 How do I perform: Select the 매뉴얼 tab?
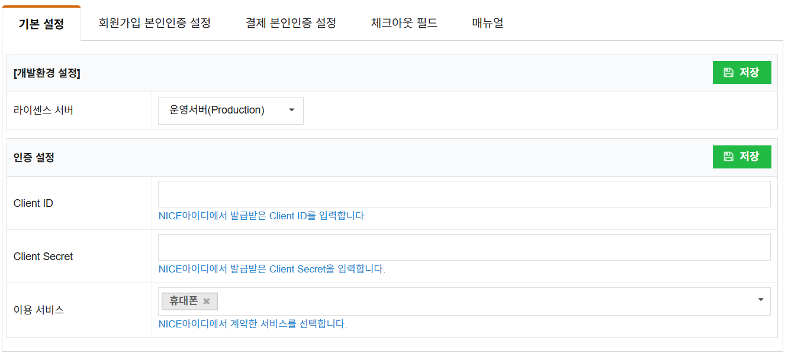tap(488, 23)
